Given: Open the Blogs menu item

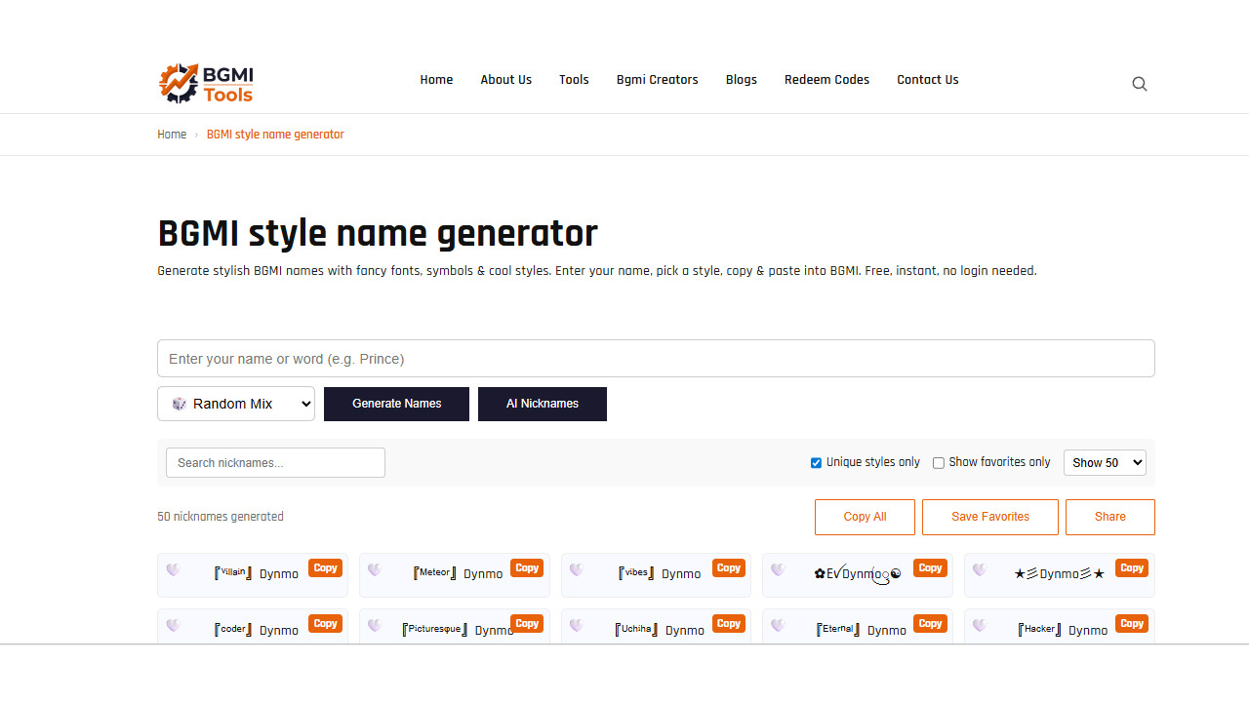Looking at the screenshot, I should [742, 80].
